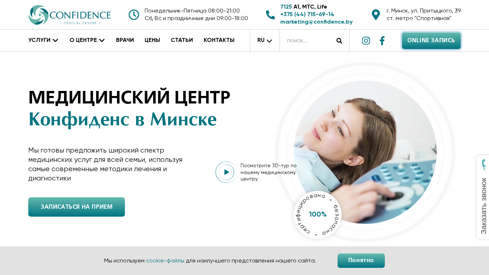Click the phone handset icon
This screenshot has width=489, height=275.
coord(270,15)
